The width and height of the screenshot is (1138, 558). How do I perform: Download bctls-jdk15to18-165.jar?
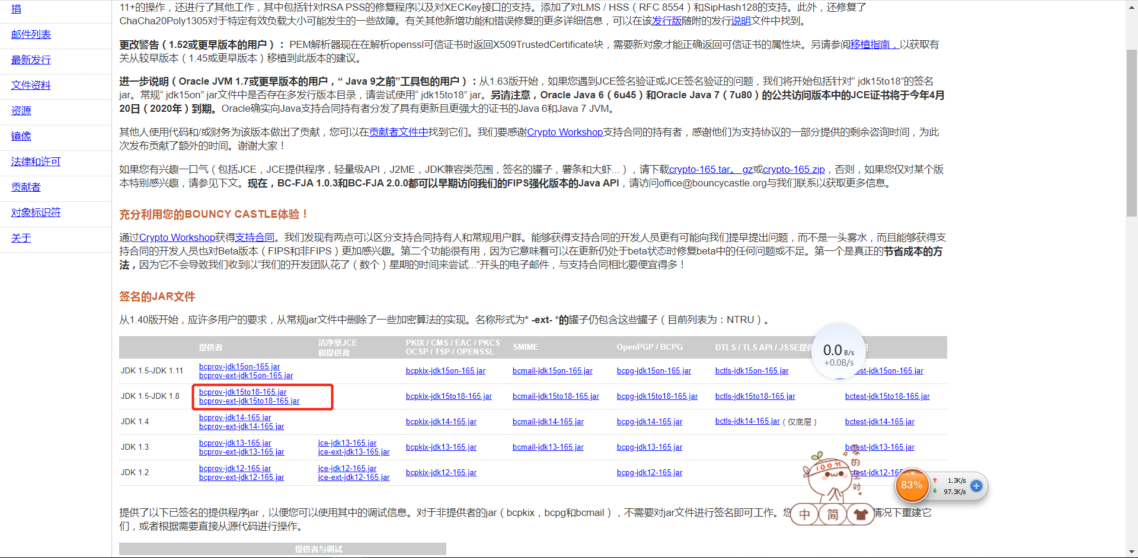(x=755, y=396)
